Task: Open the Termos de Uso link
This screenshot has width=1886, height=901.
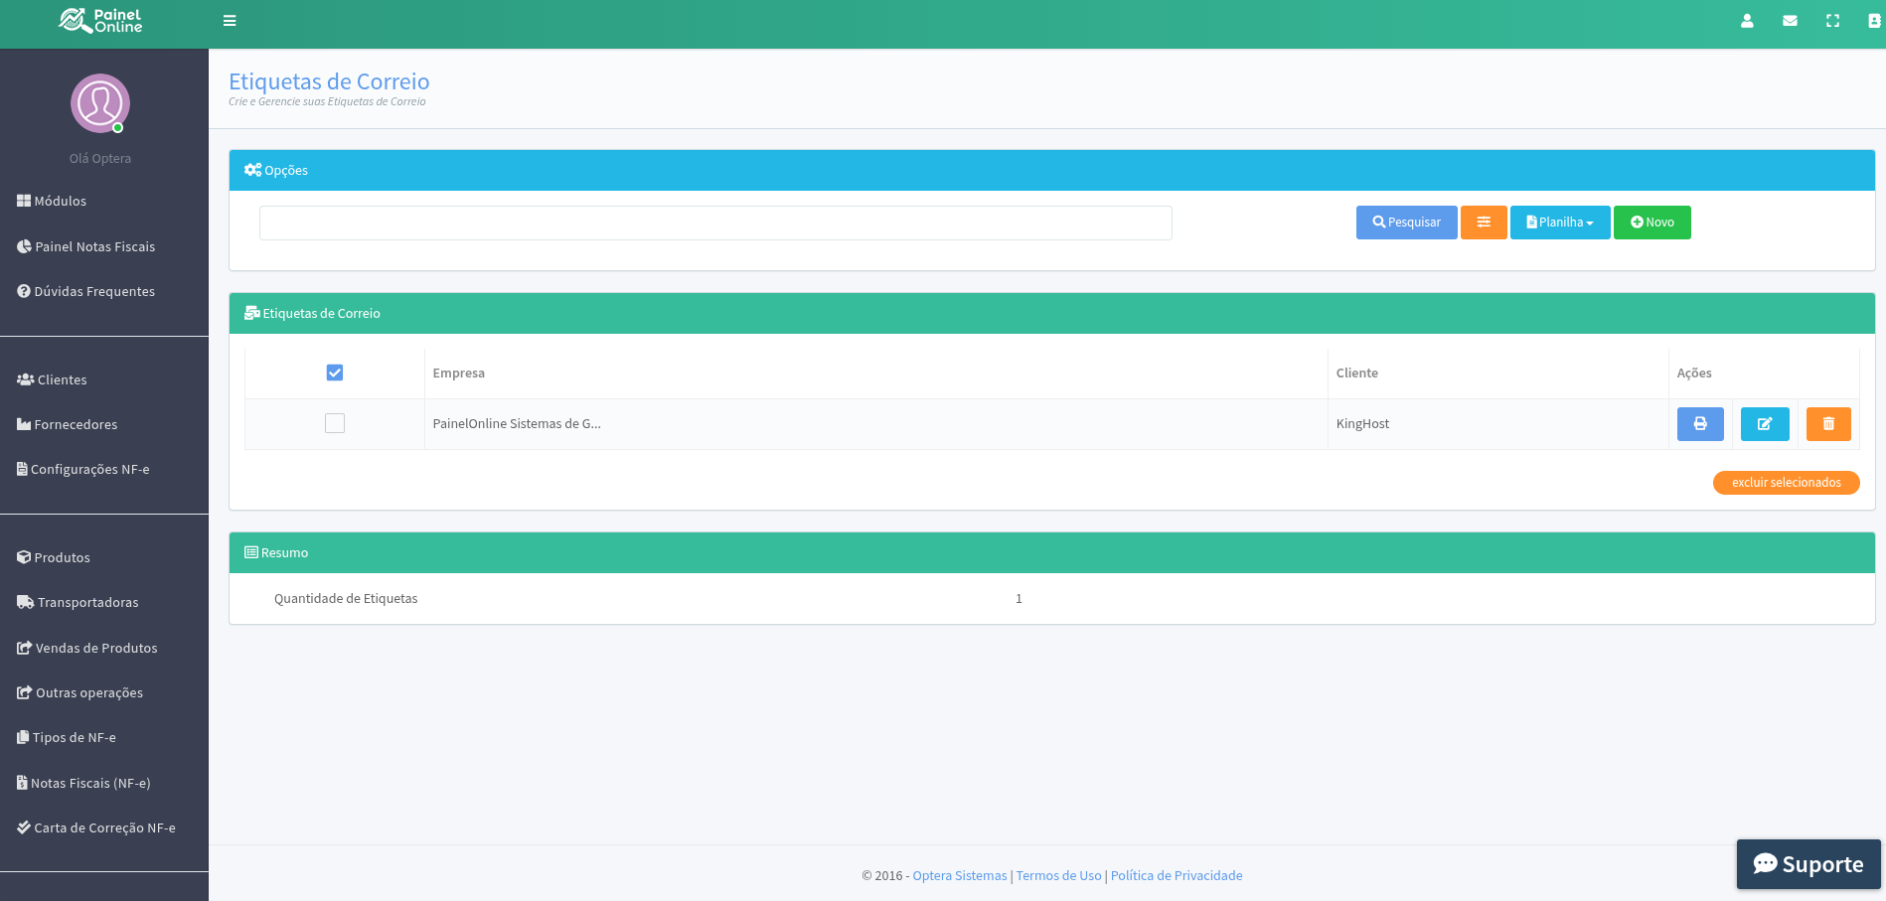Action: [1058, 875]
